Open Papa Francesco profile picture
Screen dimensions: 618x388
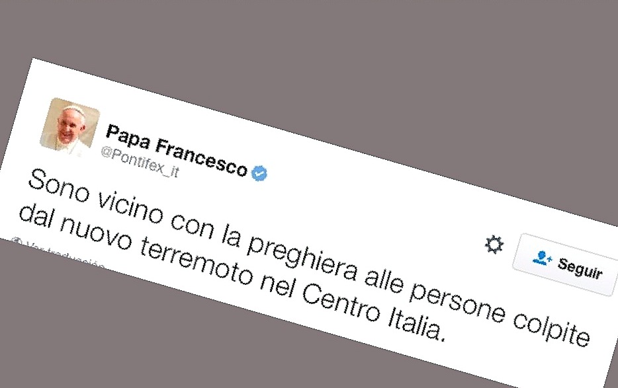pyautogui.click(x=69, y=127)
